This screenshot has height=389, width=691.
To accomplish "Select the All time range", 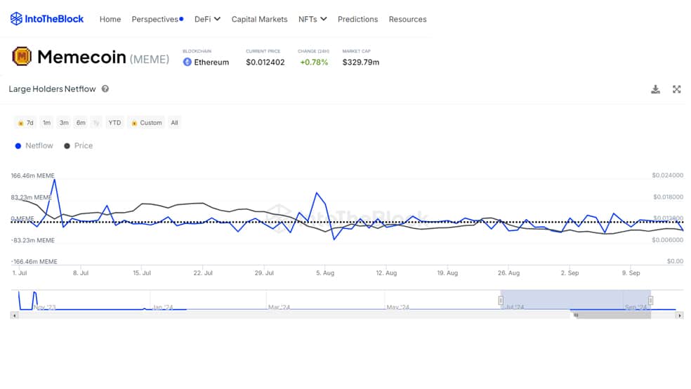I will coord(175,123).
